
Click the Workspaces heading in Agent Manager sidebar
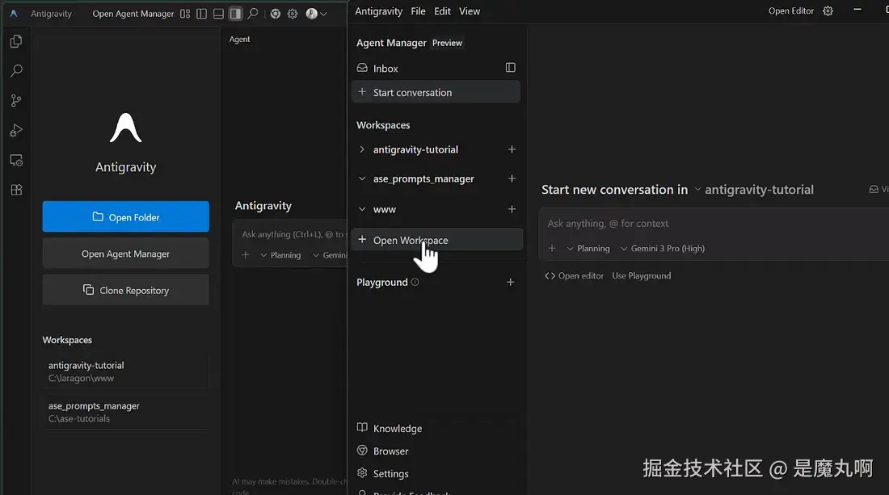point(383,125)
